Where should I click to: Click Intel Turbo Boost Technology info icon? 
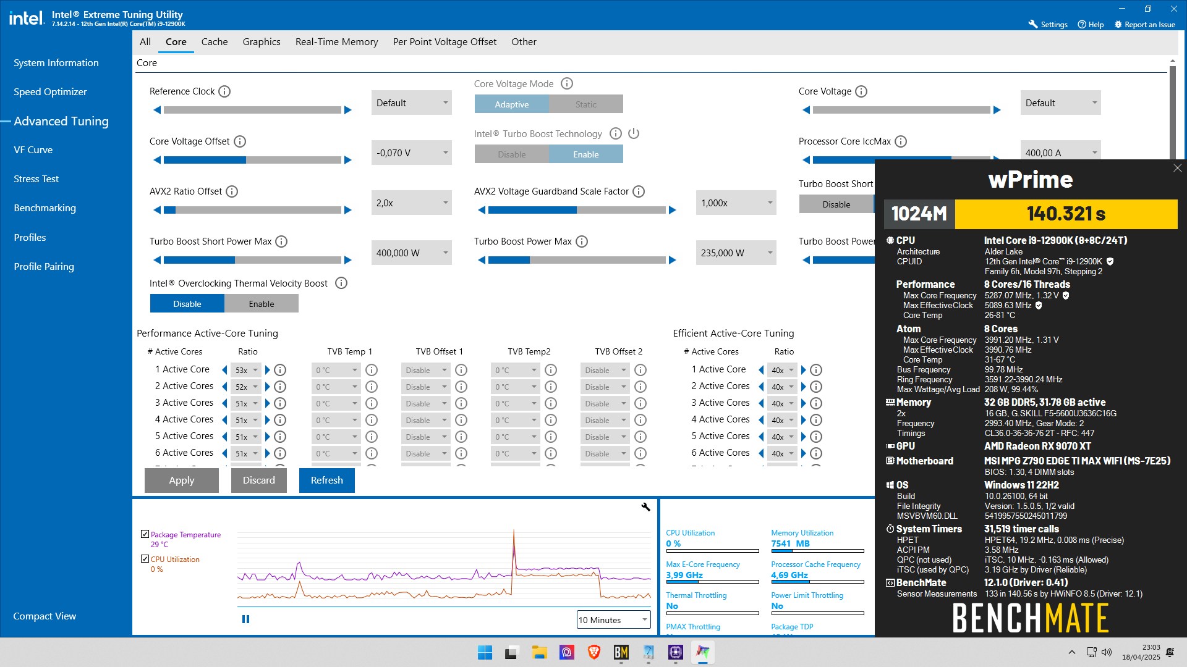point(616,133)
